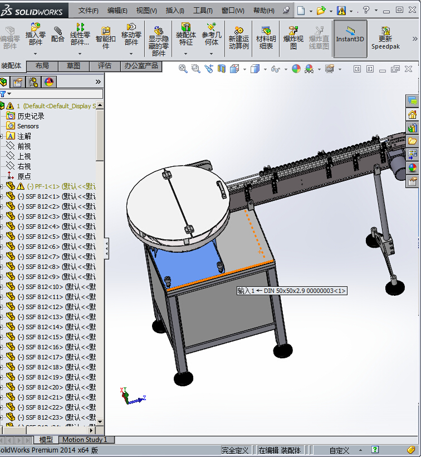Open Custom Properties icon in task pane
This screenshot has width=421, height=457.
412,182
